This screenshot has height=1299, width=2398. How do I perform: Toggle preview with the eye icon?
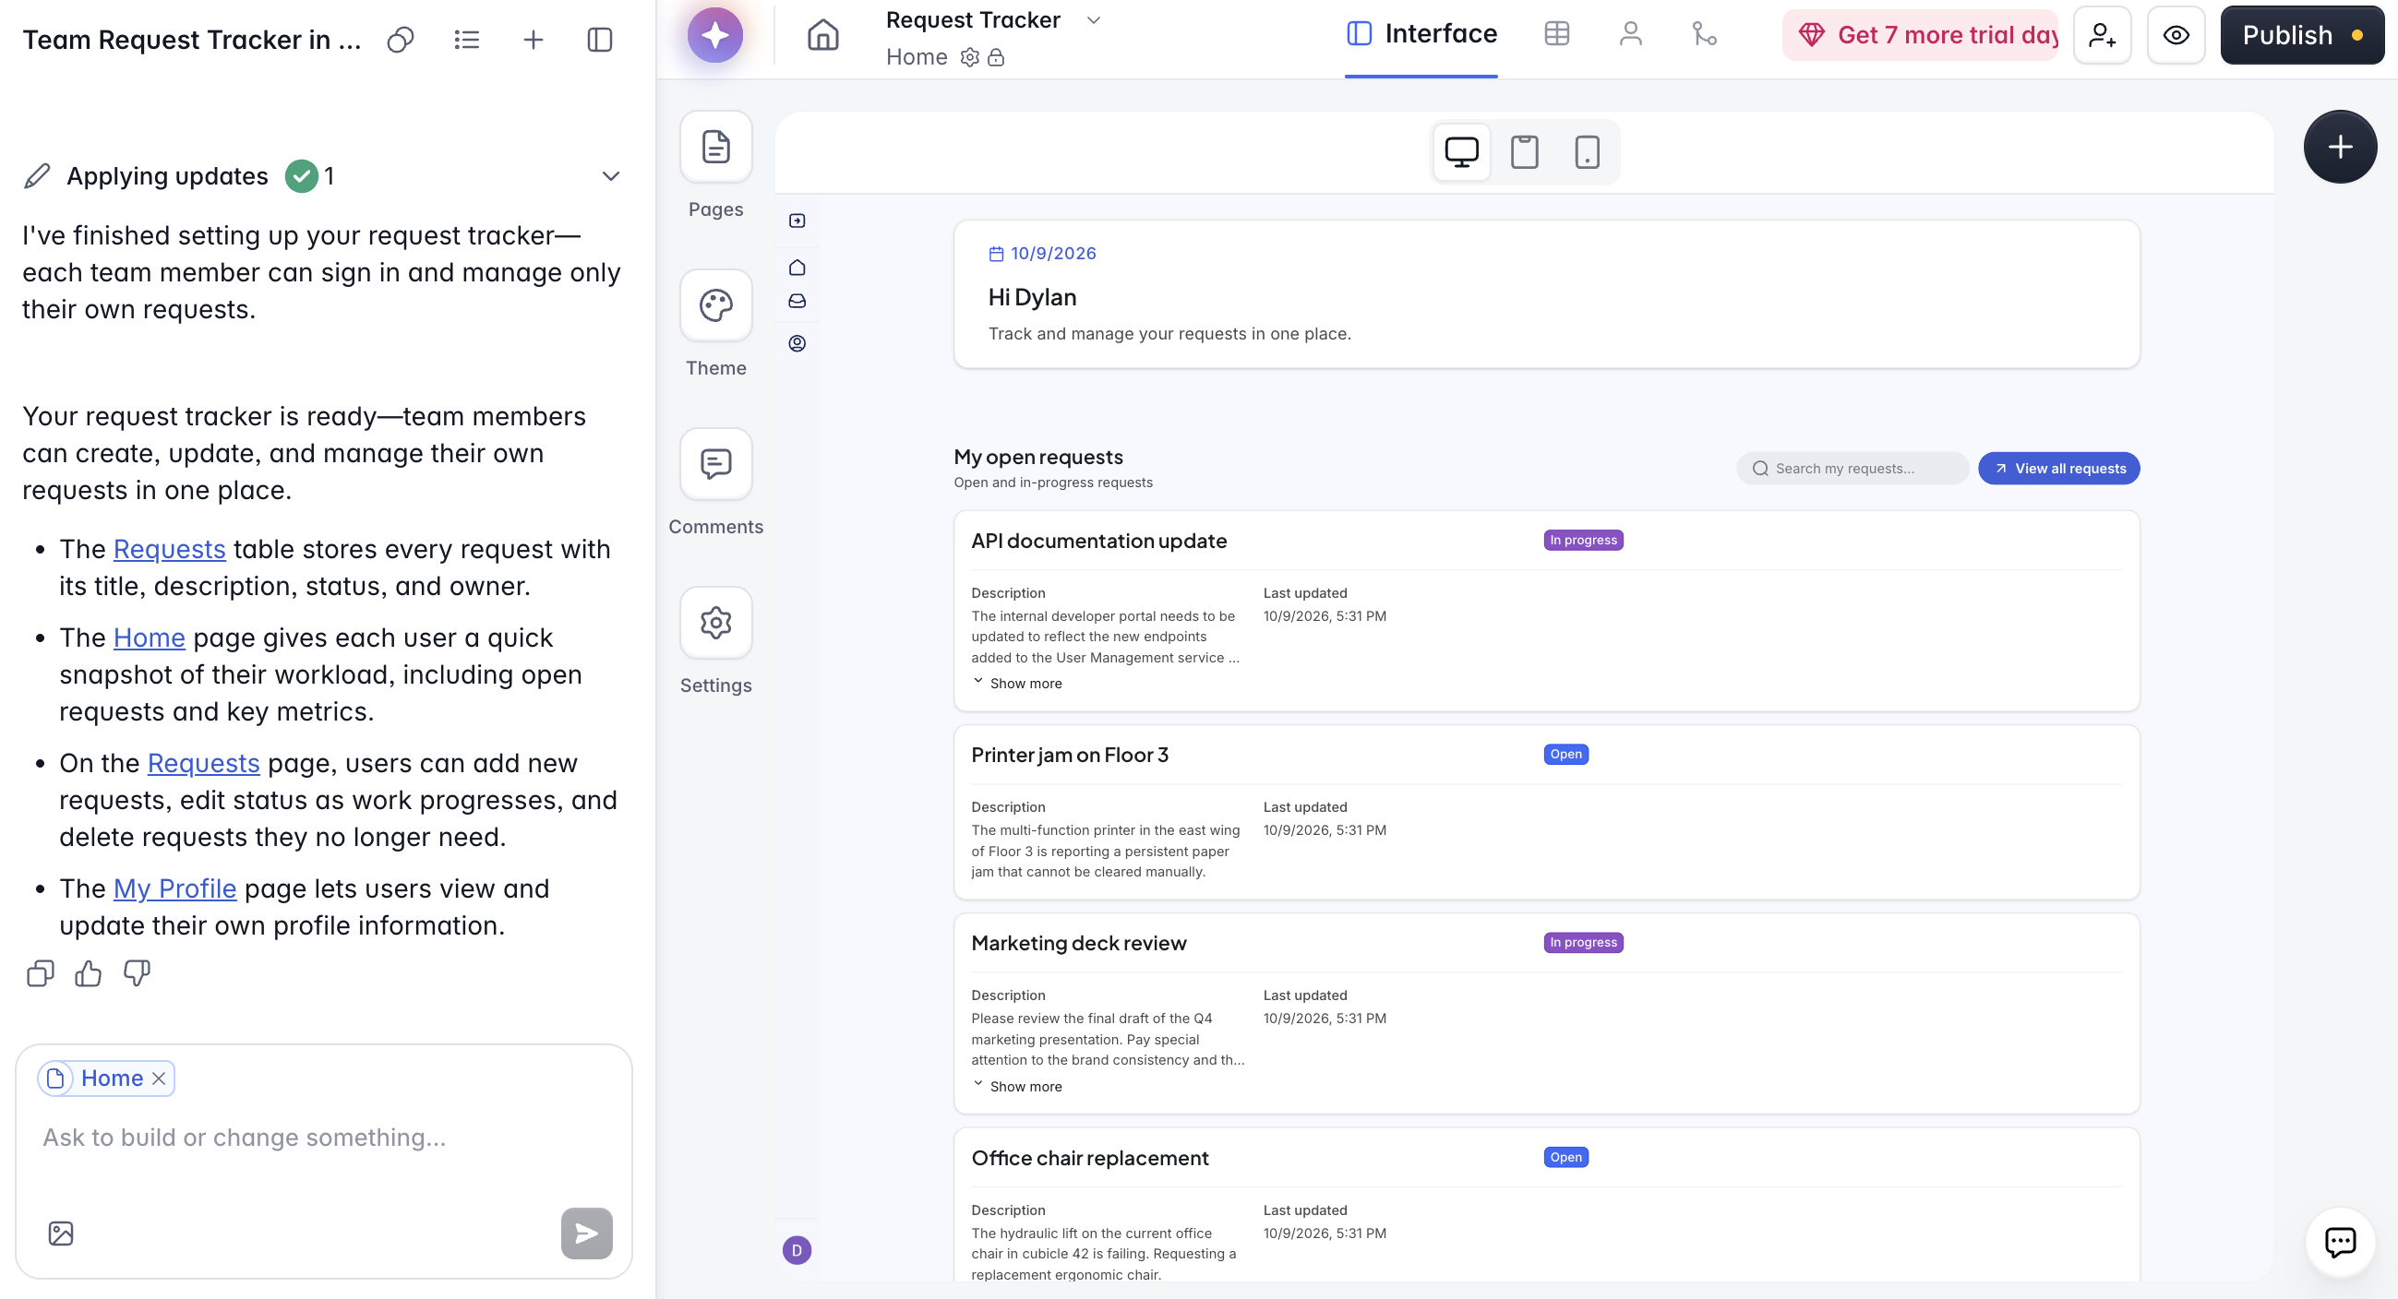pyautogui.click(x=2176, y=35)
